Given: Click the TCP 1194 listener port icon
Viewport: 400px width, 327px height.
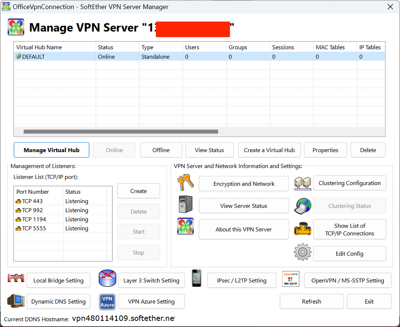Looking at the screenshot, I should [x=19, y=219].
